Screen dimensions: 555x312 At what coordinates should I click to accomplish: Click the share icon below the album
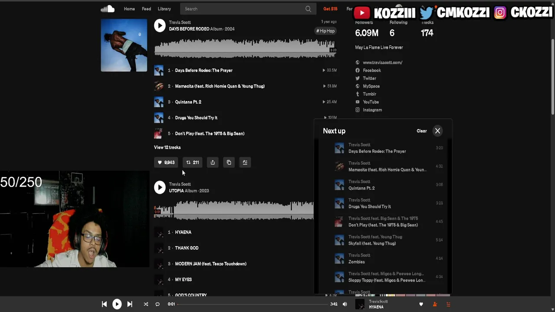coord(212,162)
